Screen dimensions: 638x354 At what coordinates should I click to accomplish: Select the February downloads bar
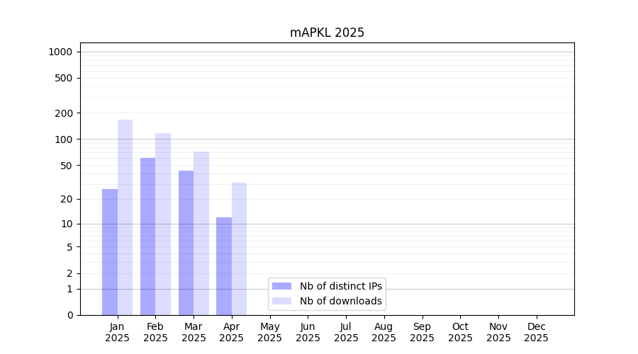coord(163,224)
